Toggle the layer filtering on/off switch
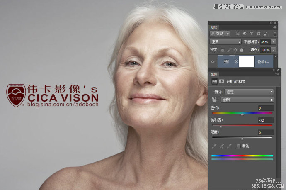Image resolution: width=286 pixels, height=190 pixels. pos(275,34)
